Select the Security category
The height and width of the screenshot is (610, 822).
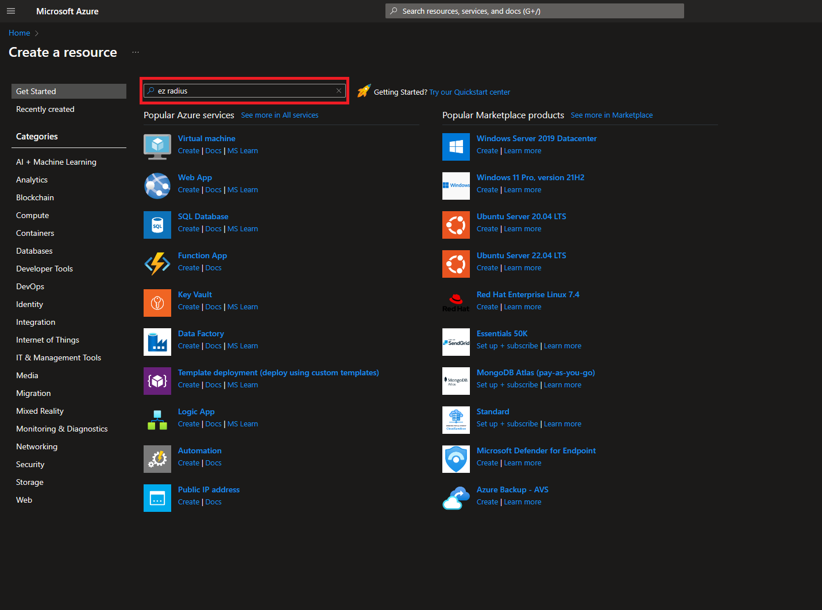tap(30, 464)
